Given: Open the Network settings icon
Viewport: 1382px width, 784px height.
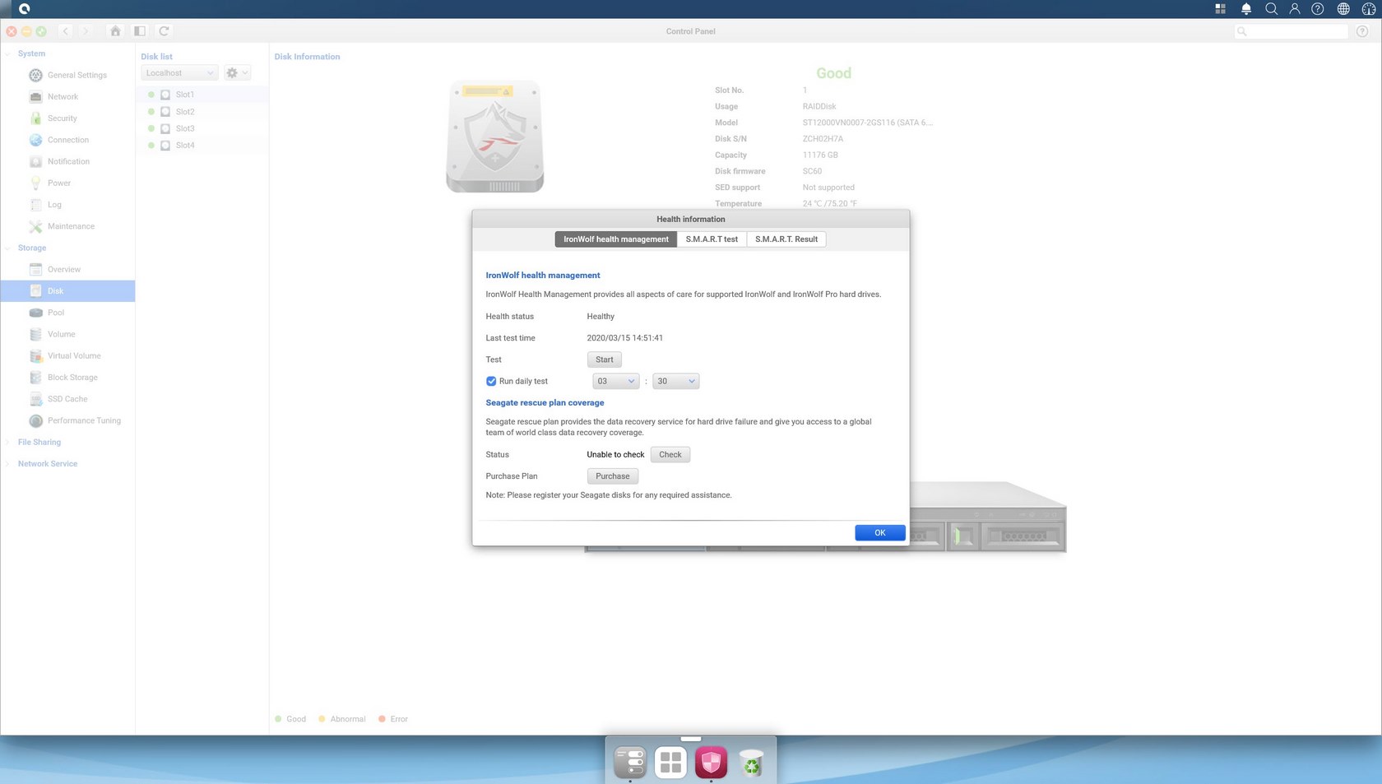Looking at the screenshot, I should click(x=35, y=96).
